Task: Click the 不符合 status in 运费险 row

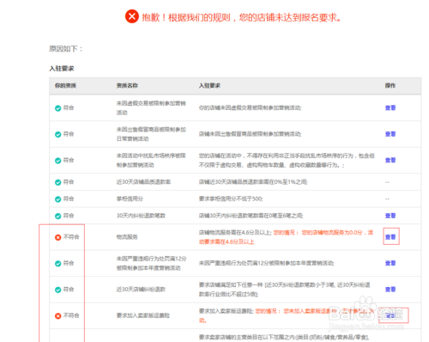Action: click(x=71, y=315)
